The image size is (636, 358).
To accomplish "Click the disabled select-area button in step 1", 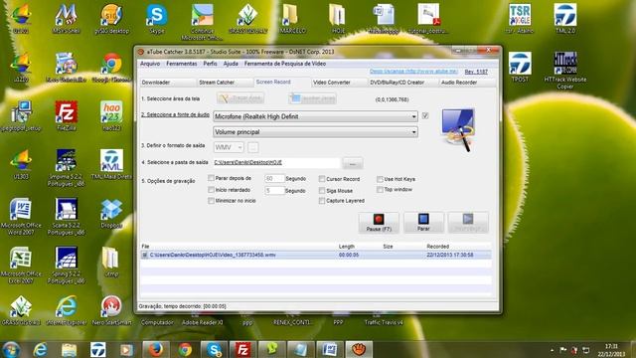I will pyautogui.click(x=240, y=98).
